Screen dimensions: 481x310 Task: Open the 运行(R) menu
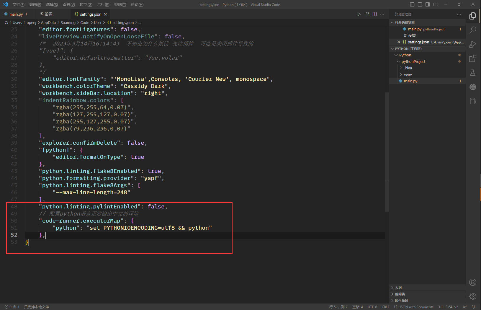coord(103,4)
